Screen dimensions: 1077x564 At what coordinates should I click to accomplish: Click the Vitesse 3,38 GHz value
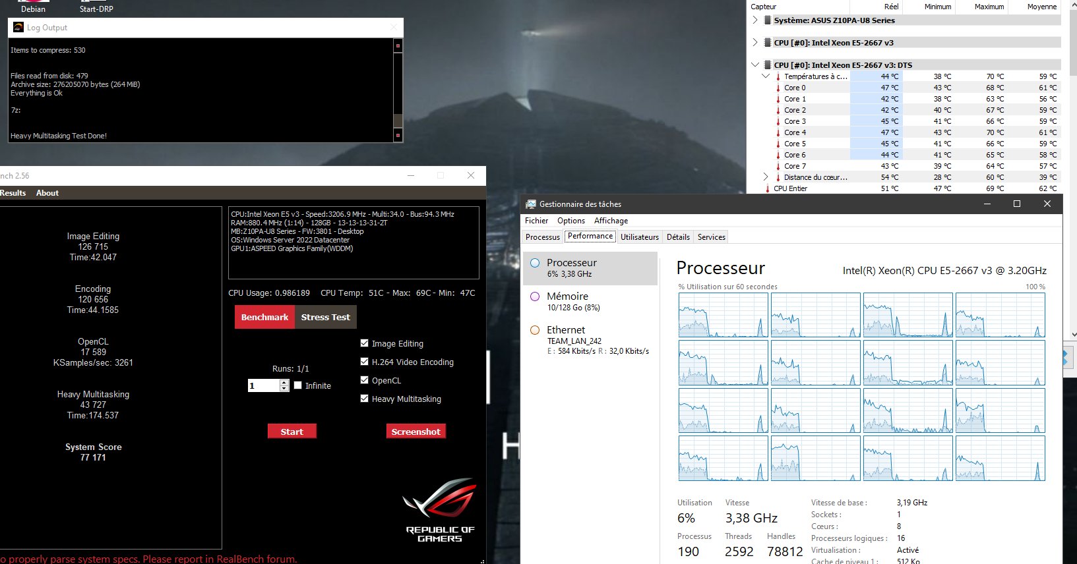tap(751, 518)
